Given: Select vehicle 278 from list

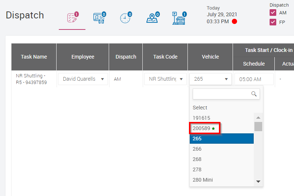Looking at the screenshot, I should point(222,169).
